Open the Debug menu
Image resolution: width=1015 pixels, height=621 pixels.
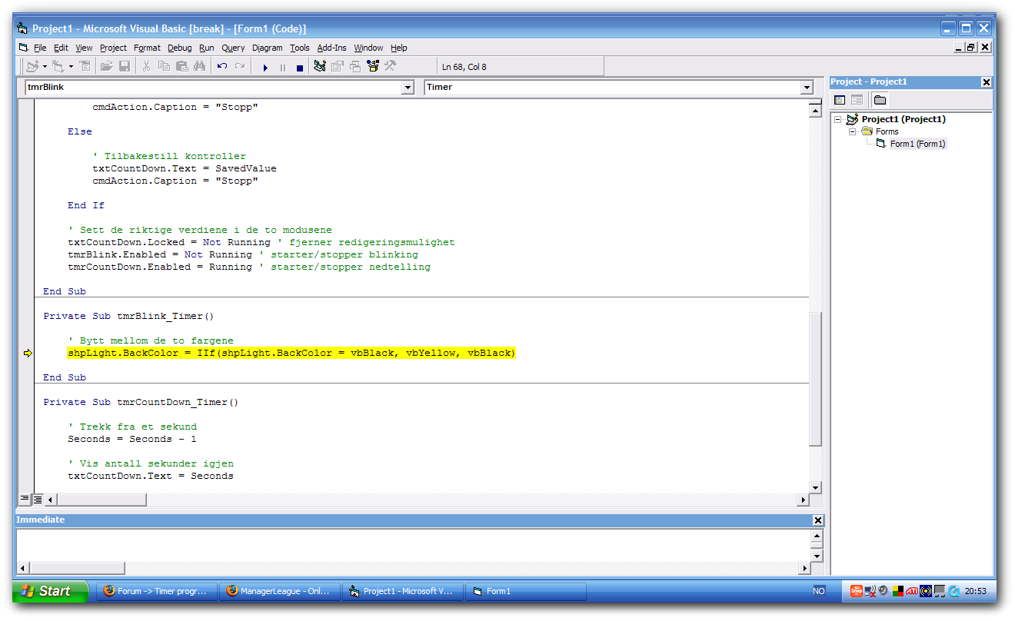(179, 48)
